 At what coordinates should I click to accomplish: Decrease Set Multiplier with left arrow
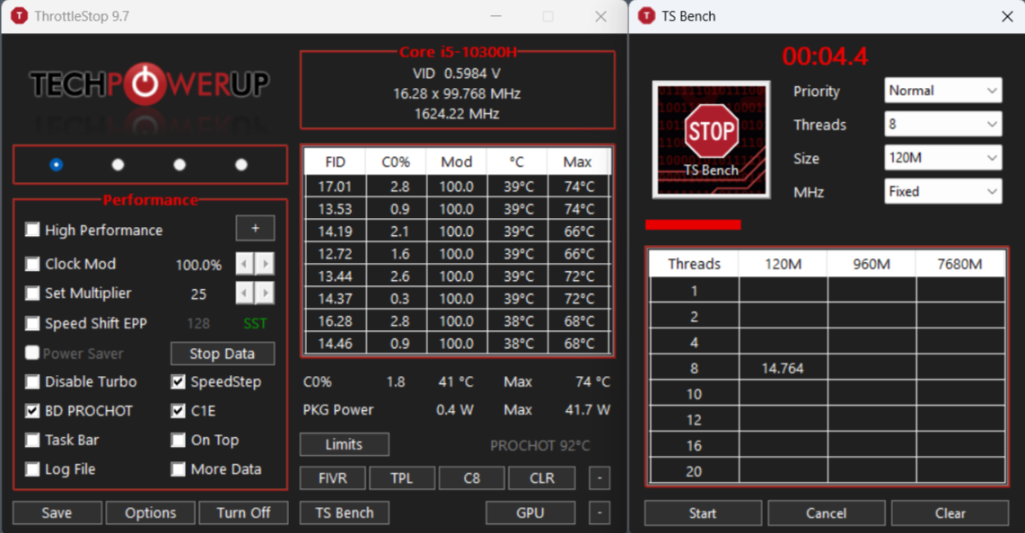[x=244, y=293]
